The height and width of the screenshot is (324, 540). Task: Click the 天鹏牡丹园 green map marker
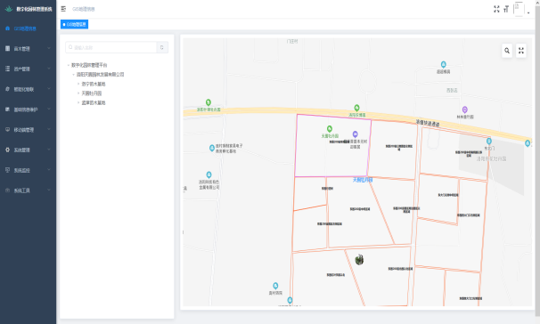point(330,129)
